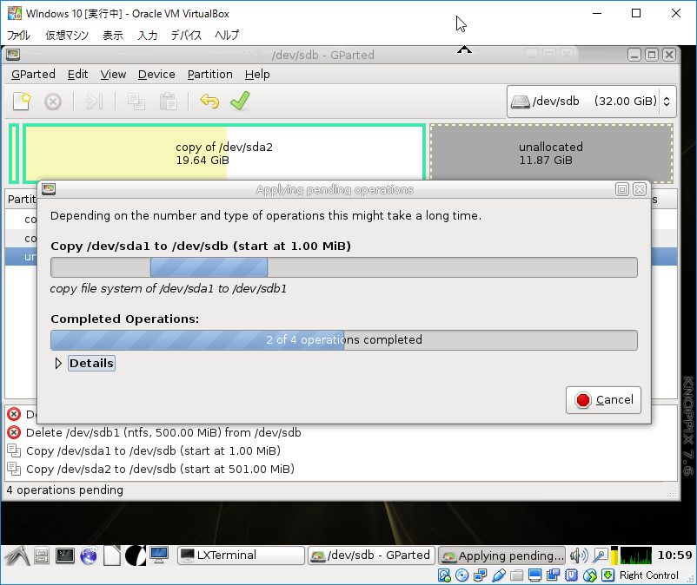This screenshot has width=697, height=585.
Task: Open the GParted menu
Action: click(x=33, y=74)
